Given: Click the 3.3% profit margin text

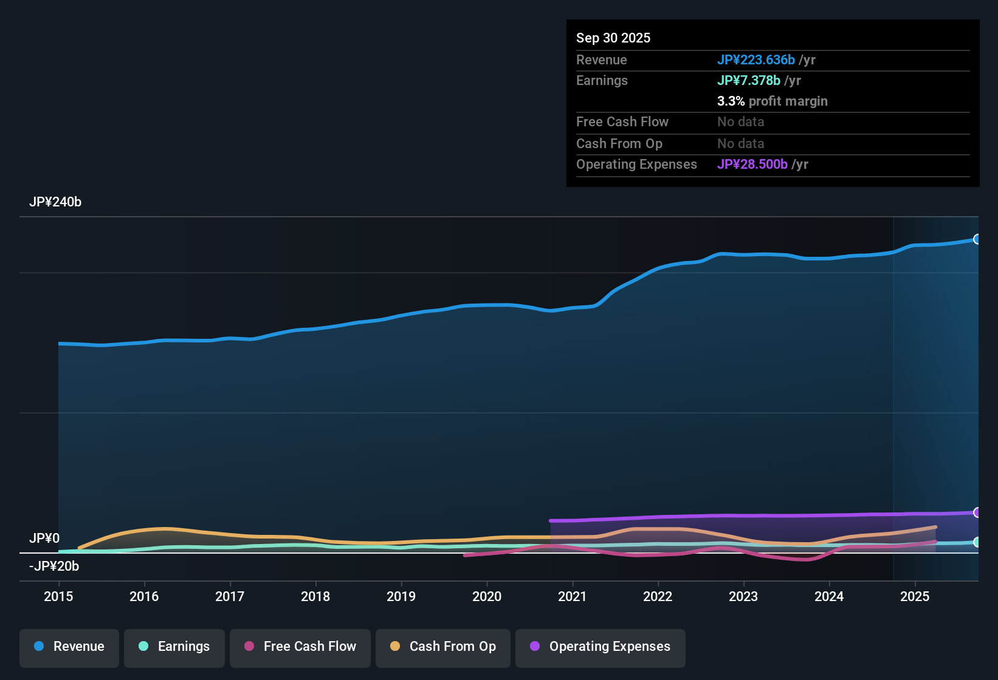Looking at the screenshot, I should pos(772,101).
